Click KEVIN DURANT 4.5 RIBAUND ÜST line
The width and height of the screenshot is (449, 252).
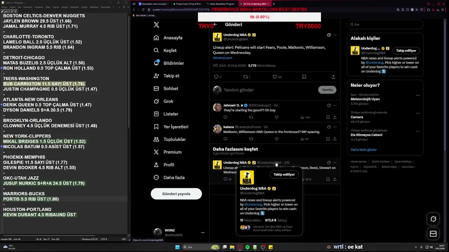[40, 215]
